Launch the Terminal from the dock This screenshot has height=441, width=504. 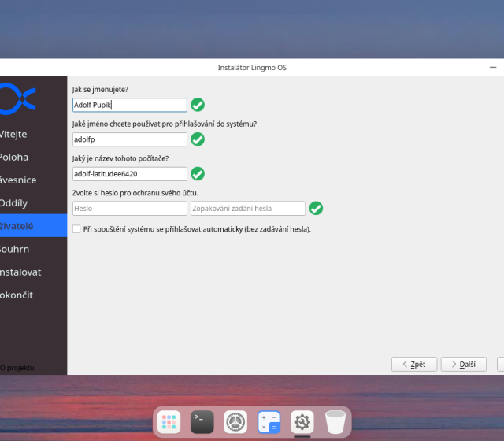[202, 422]
